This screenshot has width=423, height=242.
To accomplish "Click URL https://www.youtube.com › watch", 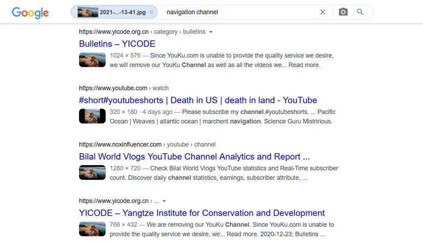I will pyautogui.click(x=124, y=88).
